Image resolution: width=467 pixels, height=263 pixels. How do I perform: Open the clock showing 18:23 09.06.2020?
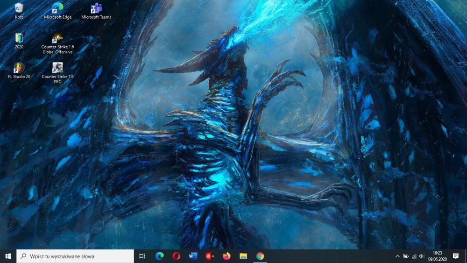tap(438, 256)
